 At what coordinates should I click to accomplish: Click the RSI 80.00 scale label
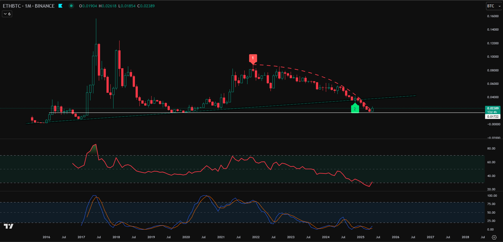pos(492,148)
